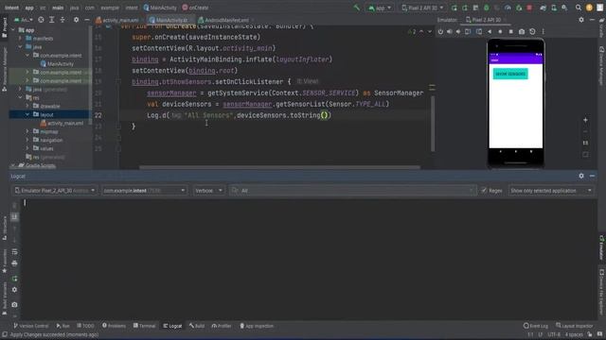606x340 pixels.
Task: Open Build tool window tab
Action: click(x=197, y=326)
